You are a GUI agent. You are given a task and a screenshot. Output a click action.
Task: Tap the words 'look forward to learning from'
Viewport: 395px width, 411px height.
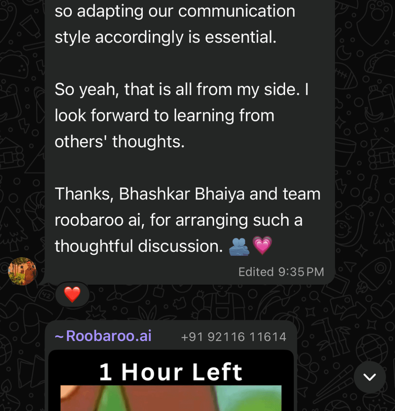(x=164, y=116)
